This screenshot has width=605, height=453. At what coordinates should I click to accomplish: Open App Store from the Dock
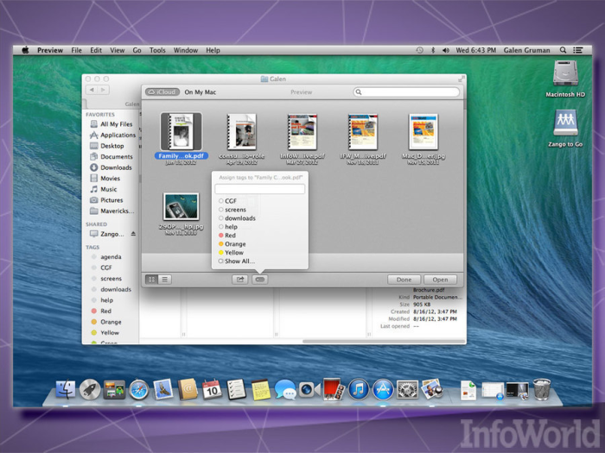(x=383, y=389)
